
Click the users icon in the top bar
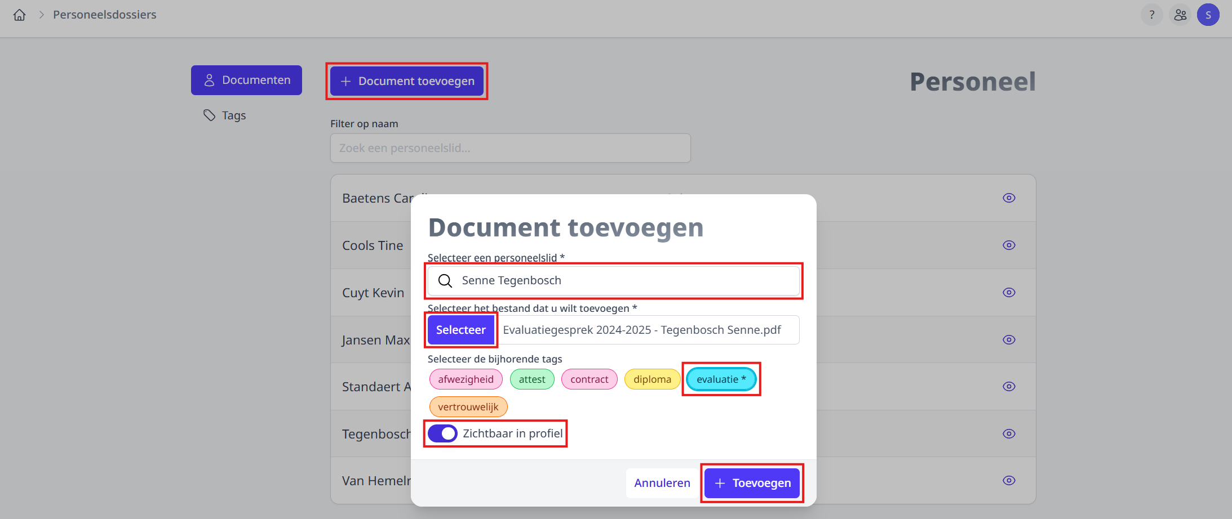tap(1180, 15)
